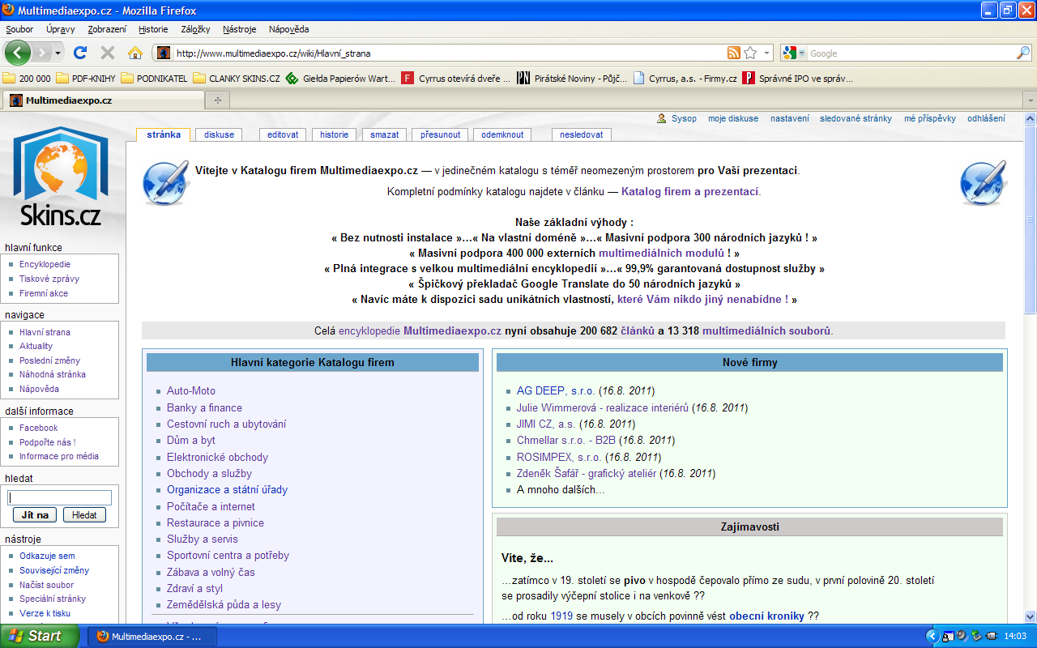1037x648 pixels.
Task: Reload the page with the refresh icon
Action: pos(80,53)
